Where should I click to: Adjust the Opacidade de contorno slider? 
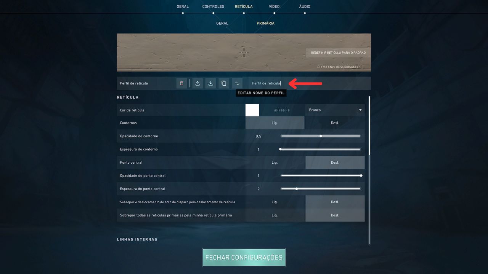coord(320,136)
